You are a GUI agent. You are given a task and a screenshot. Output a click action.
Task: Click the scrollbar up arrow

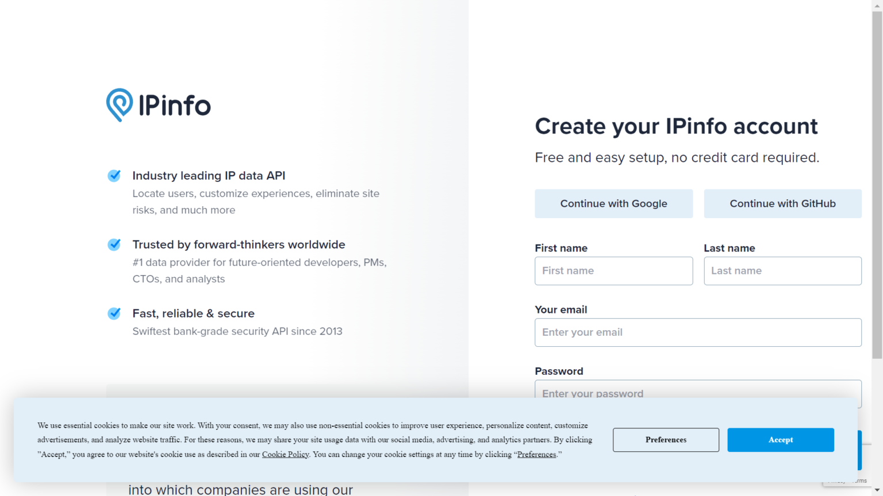[877, 5]
